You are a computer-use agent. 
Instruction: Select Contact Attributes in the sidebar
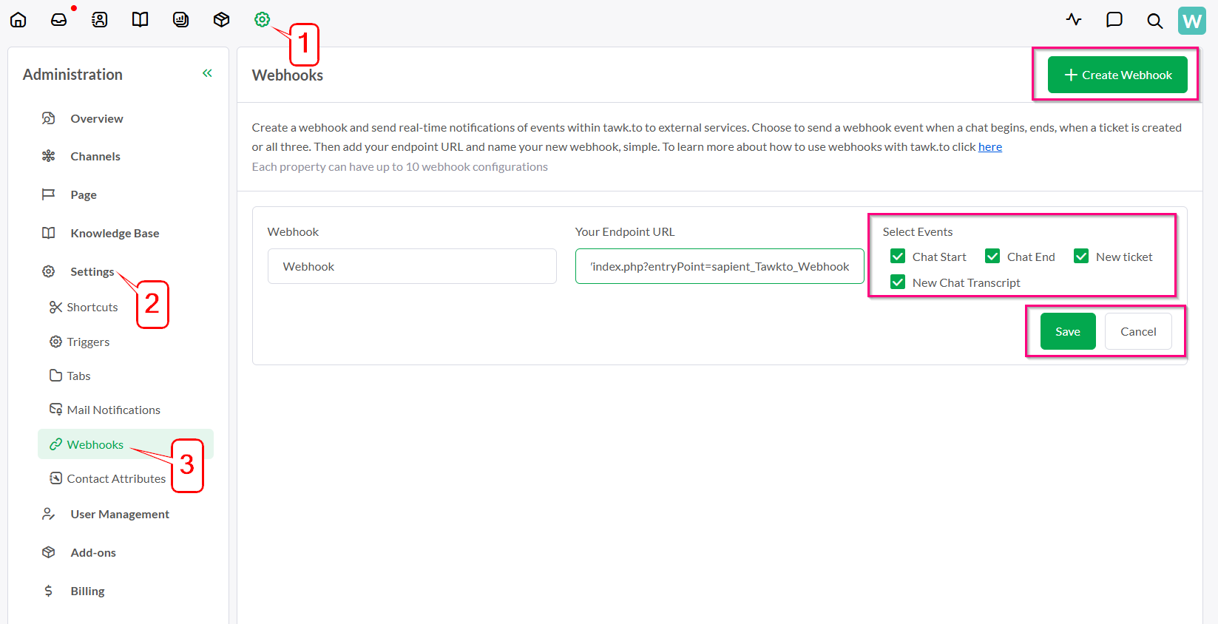[116, 478]
